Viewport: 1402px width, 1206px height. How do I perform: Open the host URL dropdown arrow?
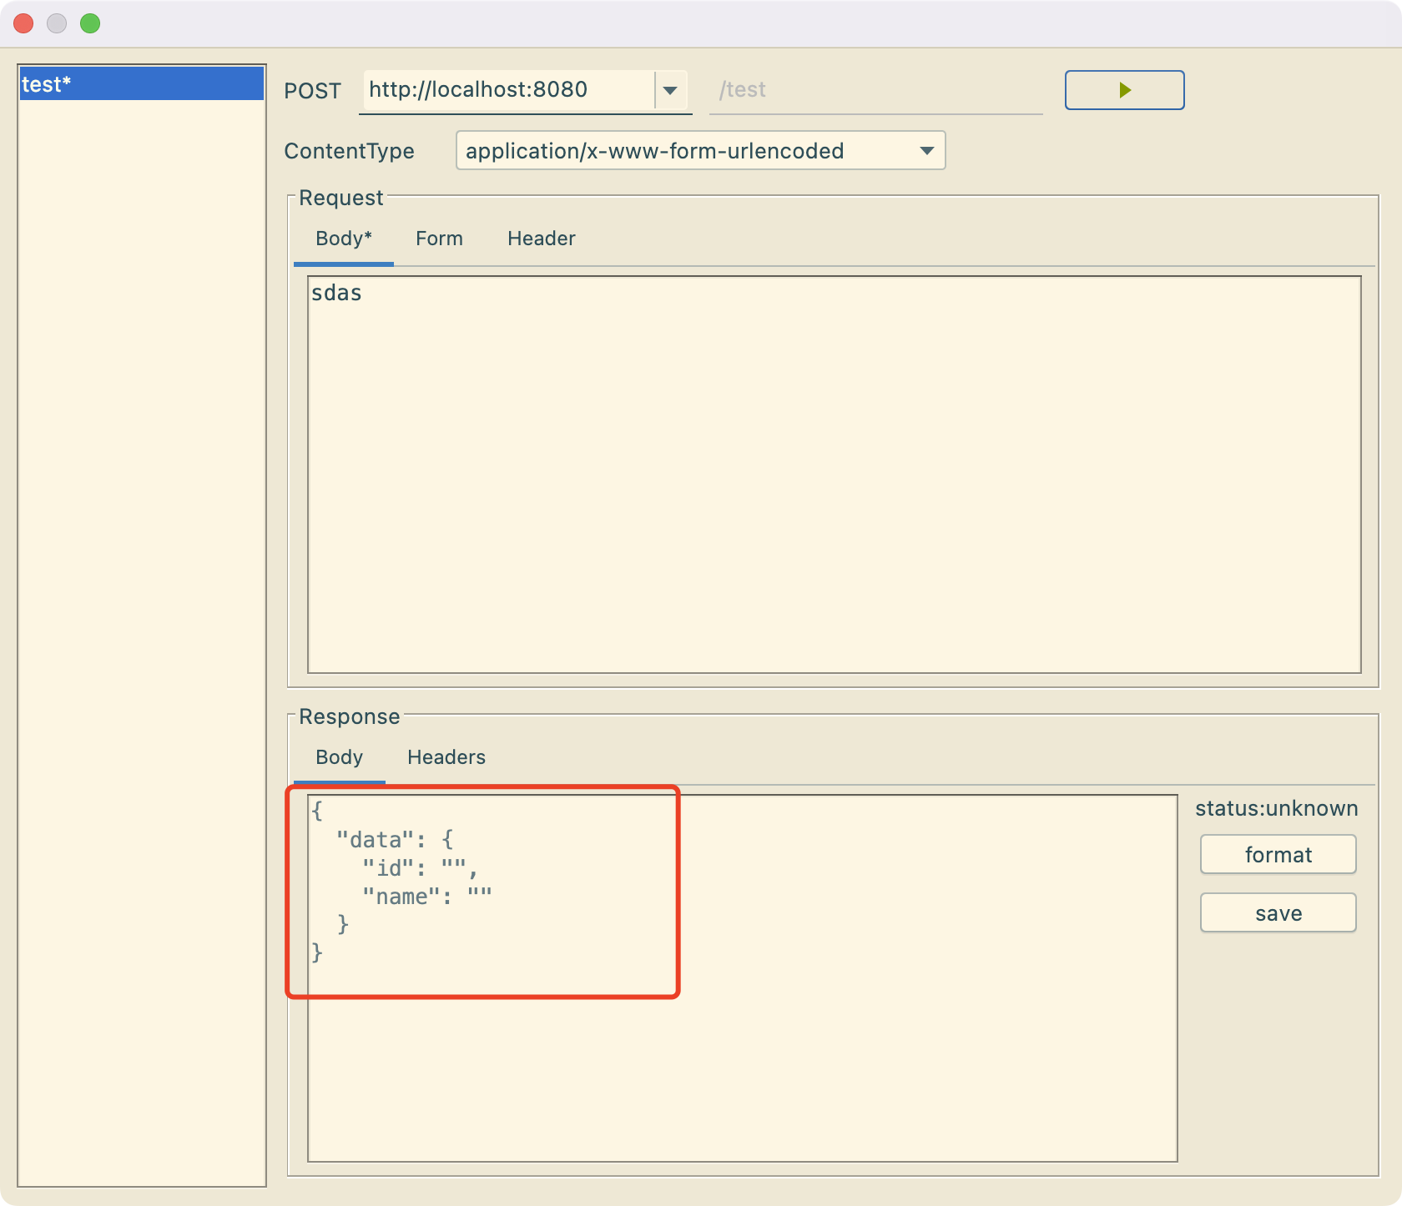click(670, 90)
